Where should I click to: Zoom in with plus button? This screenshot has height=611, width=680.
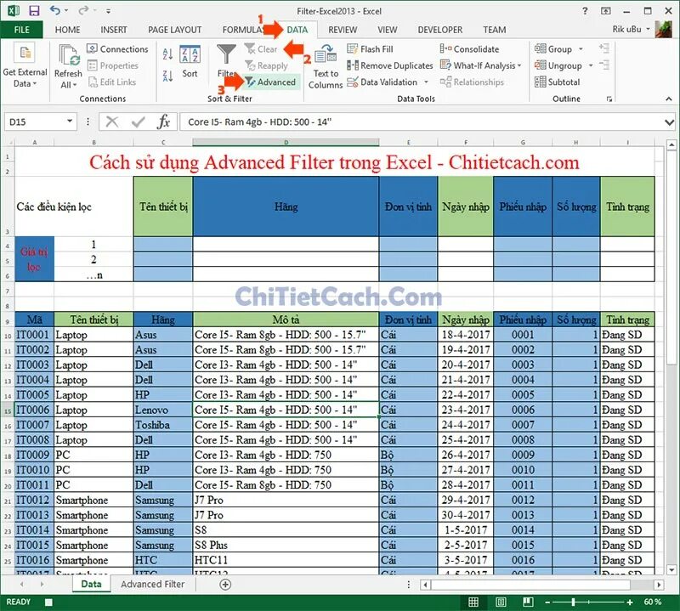tap(630, 602)
